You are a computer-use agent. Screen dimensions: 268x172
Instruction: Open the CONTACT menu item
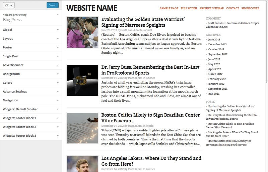click(232, 8)
